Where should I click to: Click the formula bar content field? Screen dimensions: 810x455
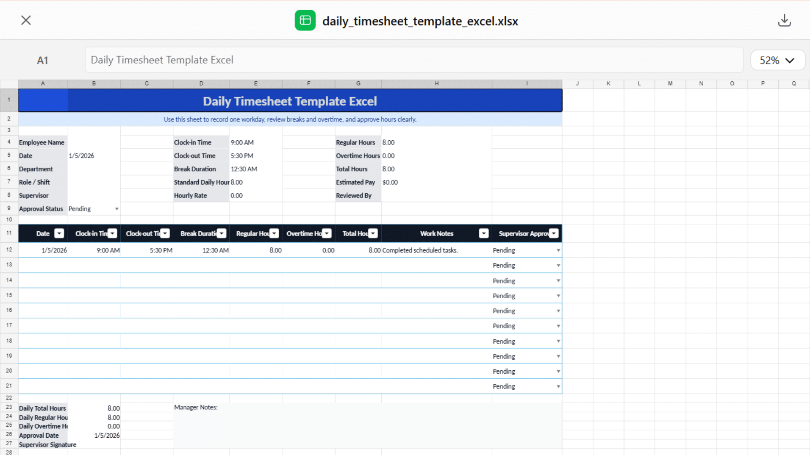414,60
